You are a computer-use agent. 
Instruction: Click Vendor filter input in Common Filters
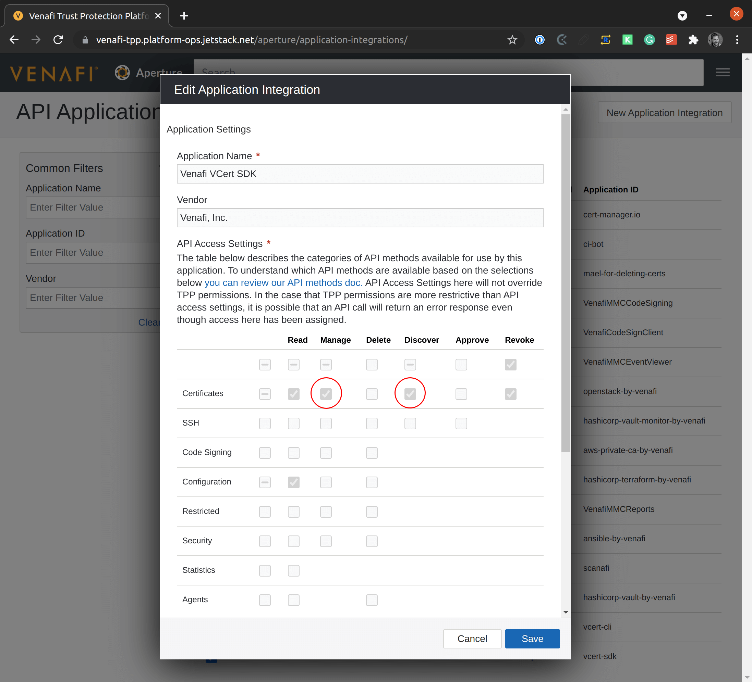point(93,298)
